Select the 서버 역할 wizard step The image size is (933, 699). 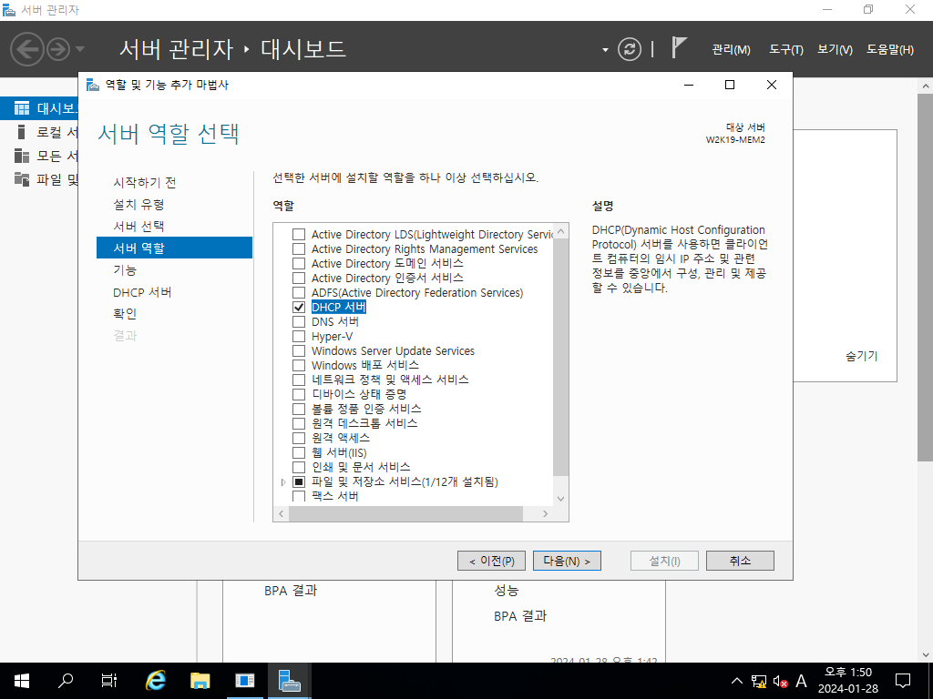coord(174,248)
